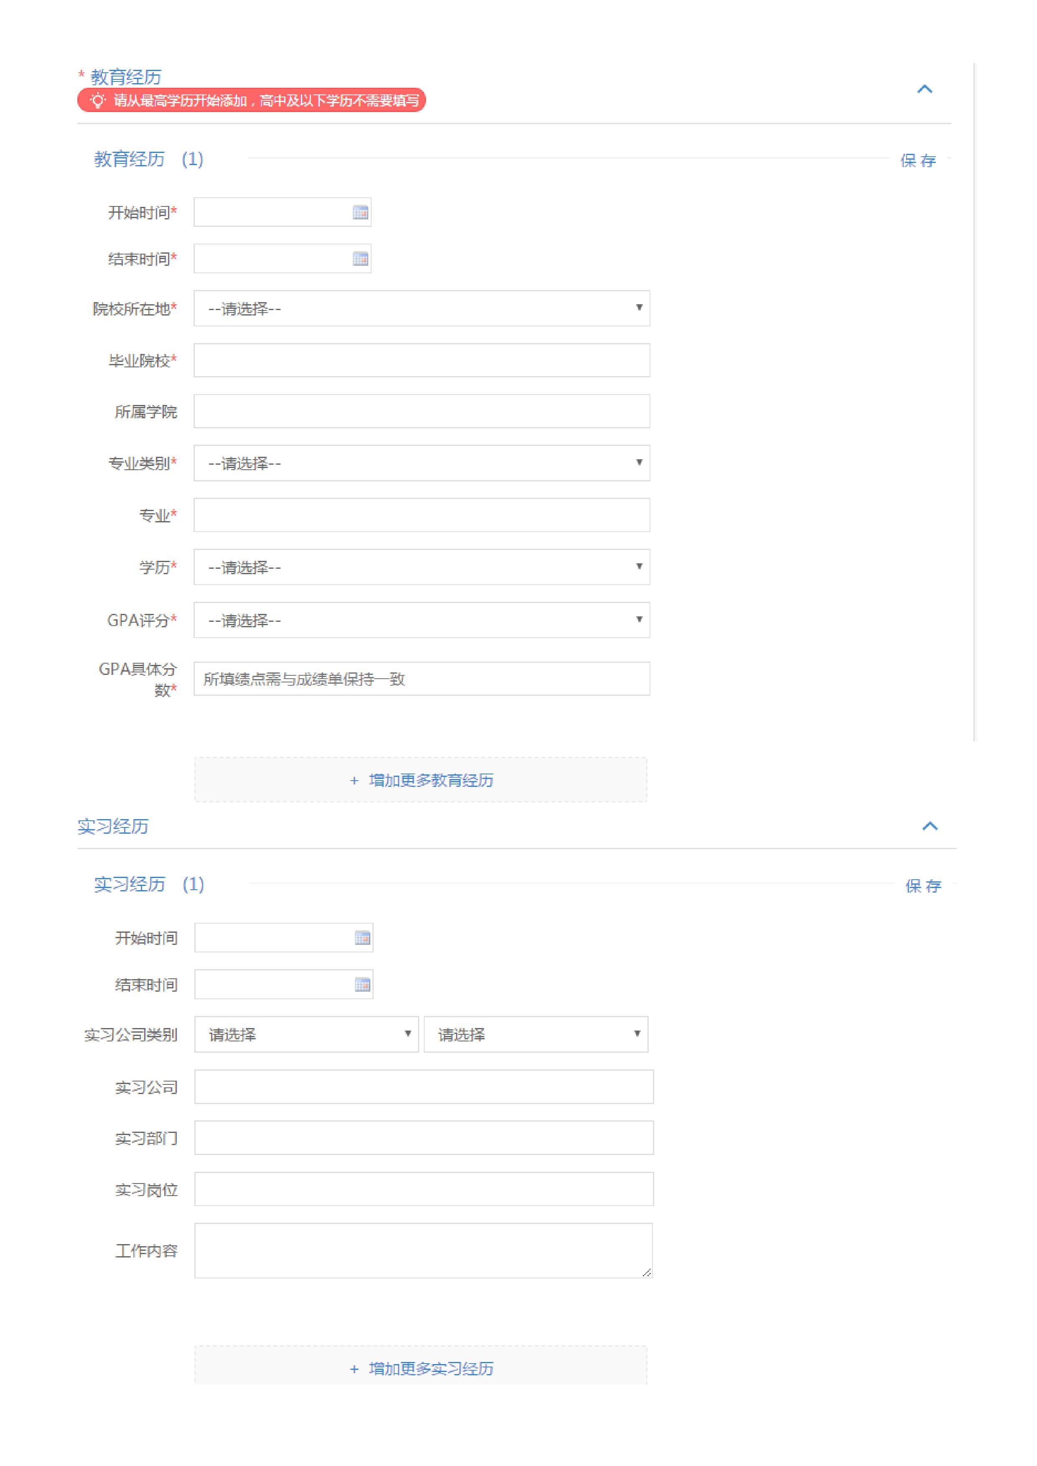Viewport: 1037px width, 1466px height.
Task: Open second 实习公司类别 dropdown
Action: (536, 1034)
